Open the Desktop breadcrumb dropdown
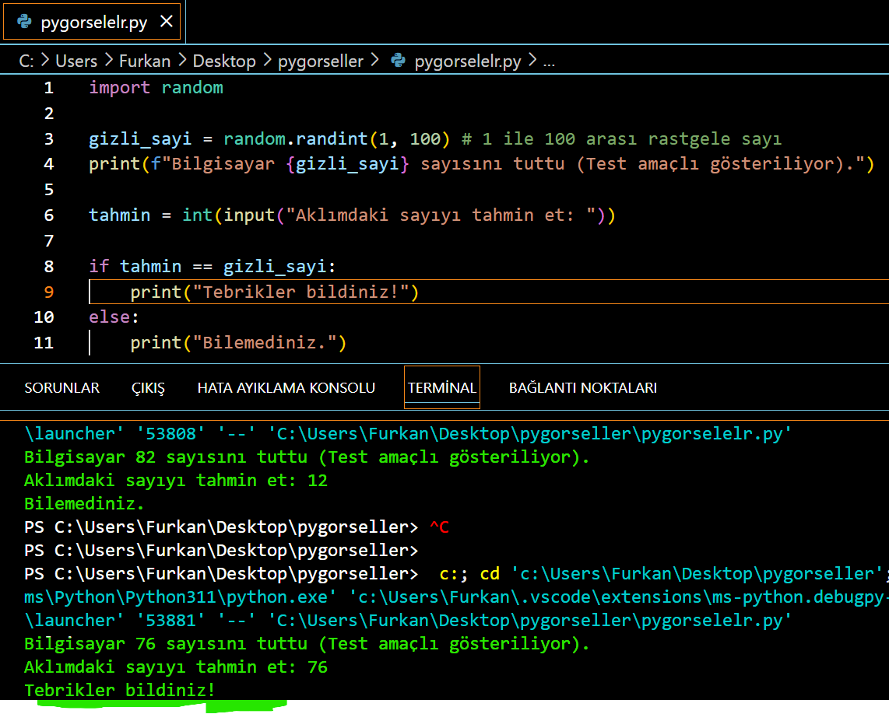The image size is (889, 714). (224, 61)
